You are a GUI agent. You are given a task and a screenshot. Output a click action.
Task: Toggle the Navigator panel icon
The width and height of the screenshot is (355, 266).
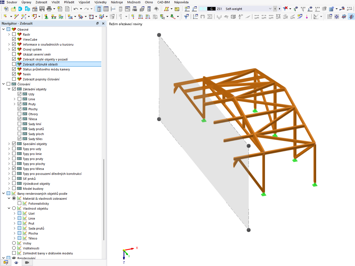coord(99,9)
